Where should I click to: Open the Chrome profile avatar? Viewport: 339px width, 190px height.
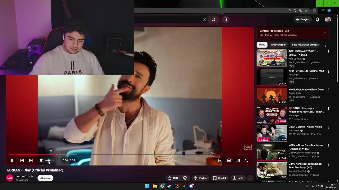[329, 11]
